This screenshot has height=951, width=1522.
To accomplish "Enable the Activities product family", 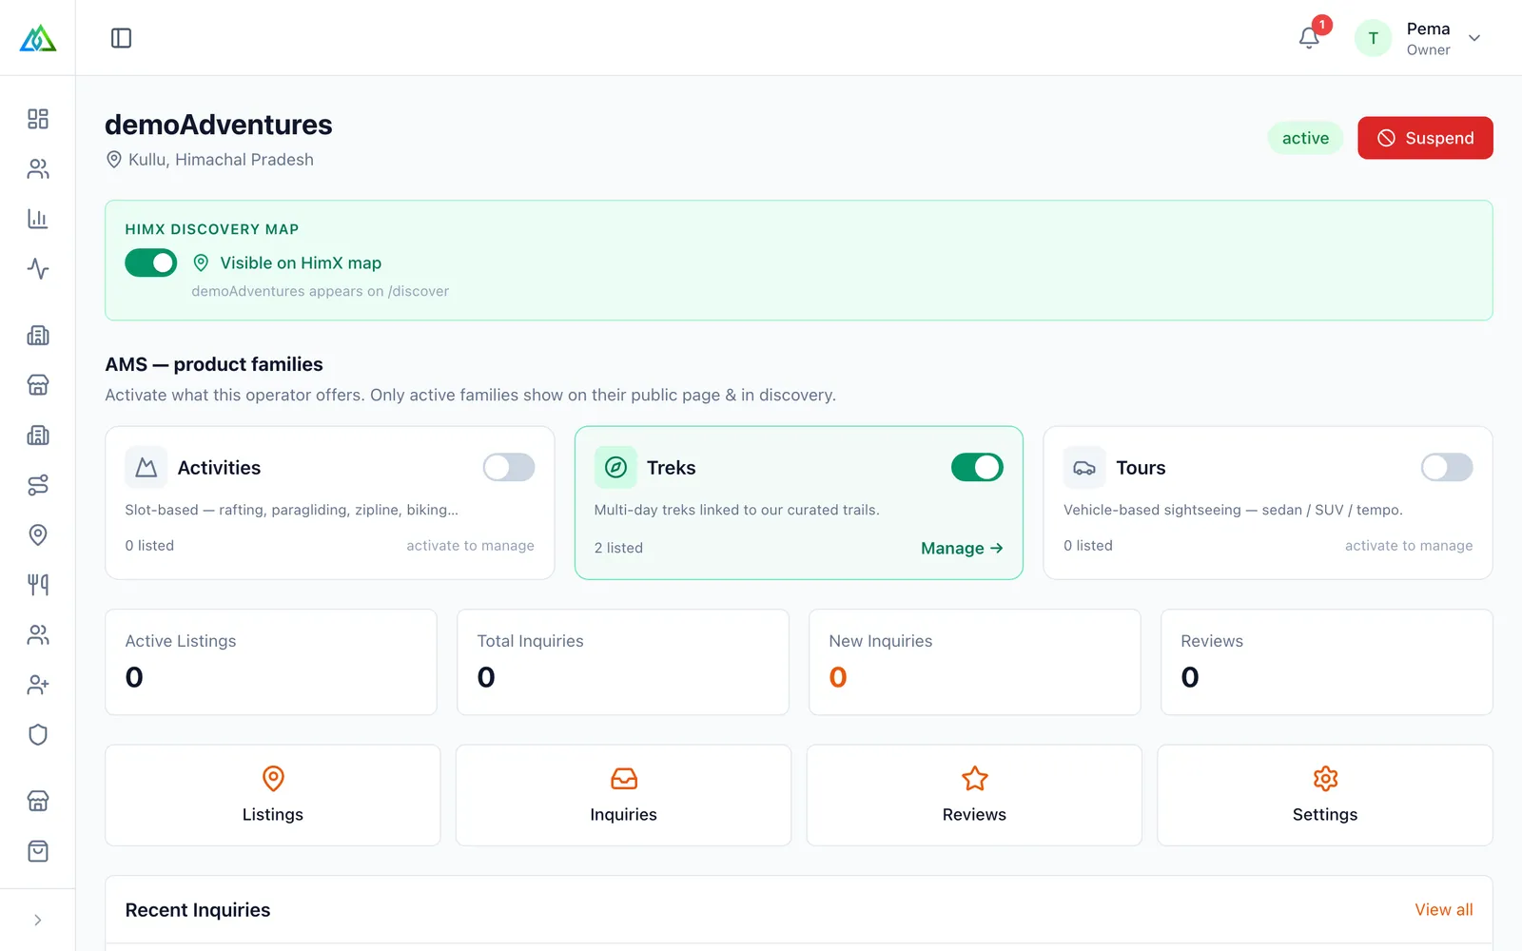I will pos(509,467).
